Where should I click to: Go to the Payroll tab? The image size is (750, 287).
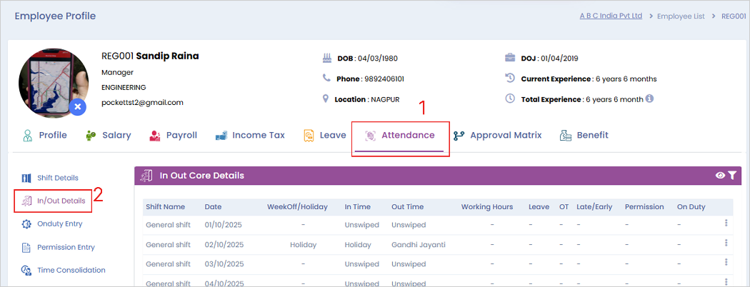pos(173,135)
